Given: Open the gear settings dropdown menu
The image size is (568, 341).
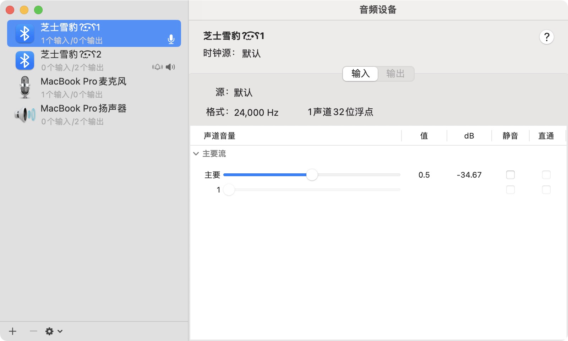Looking at the screenshot, I should (x=54, y=331).
